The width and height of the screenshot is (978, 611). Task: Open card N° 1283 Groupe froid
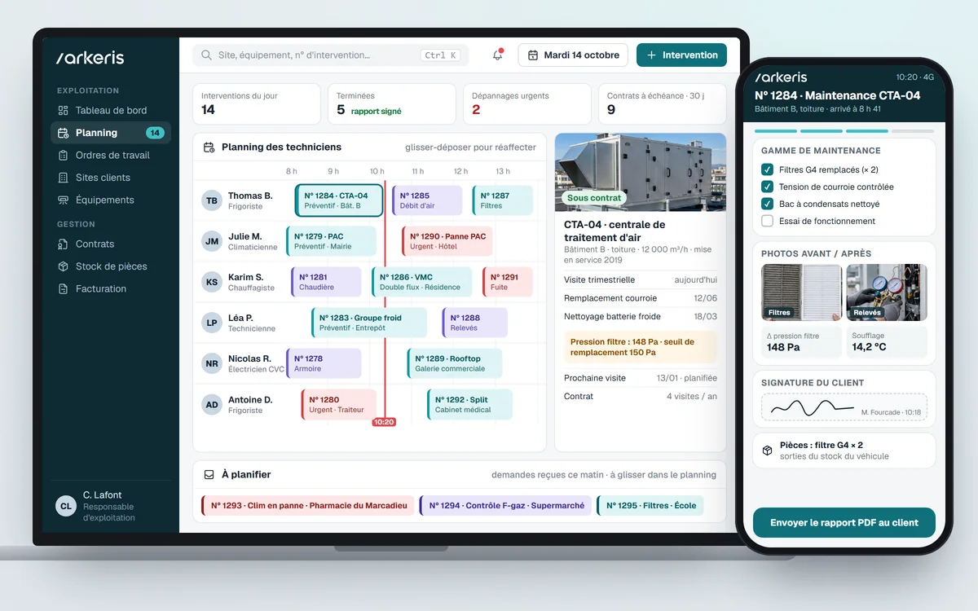coord(369,323)
